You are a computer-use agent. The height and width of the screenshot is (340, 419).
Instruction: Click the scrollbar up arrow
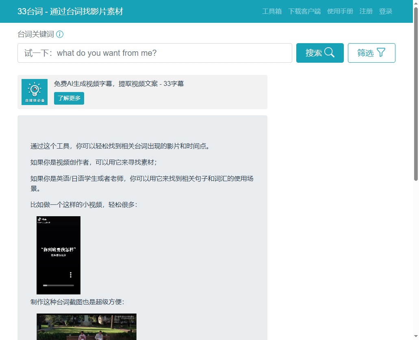[x=416, y=3]
